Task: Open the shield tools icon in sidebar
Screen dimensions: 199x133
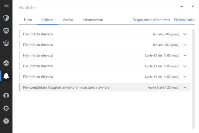Action: (6, 43)
